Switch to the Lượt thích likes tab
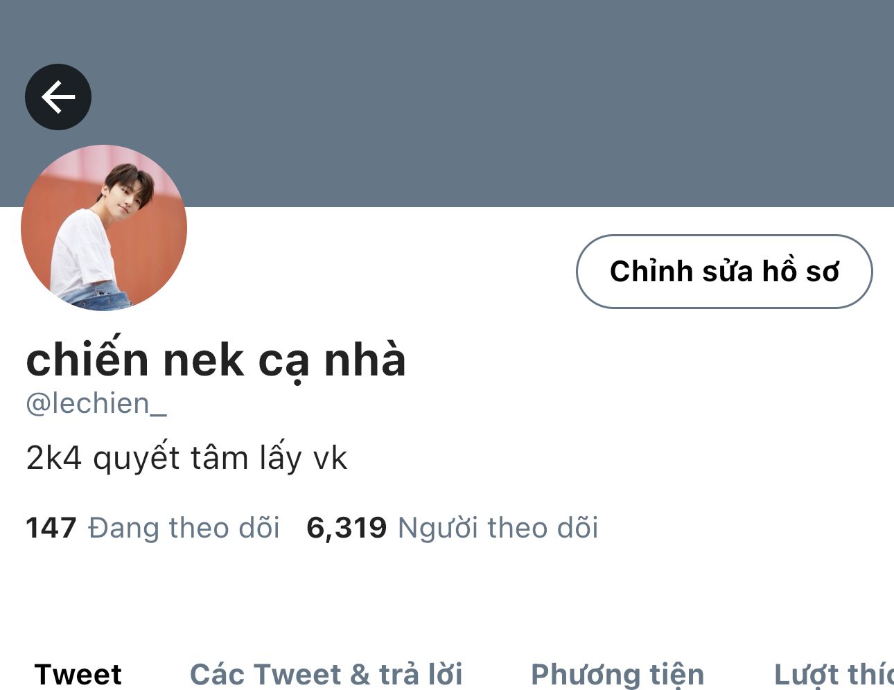894x690 pixels. coord(834,674)
